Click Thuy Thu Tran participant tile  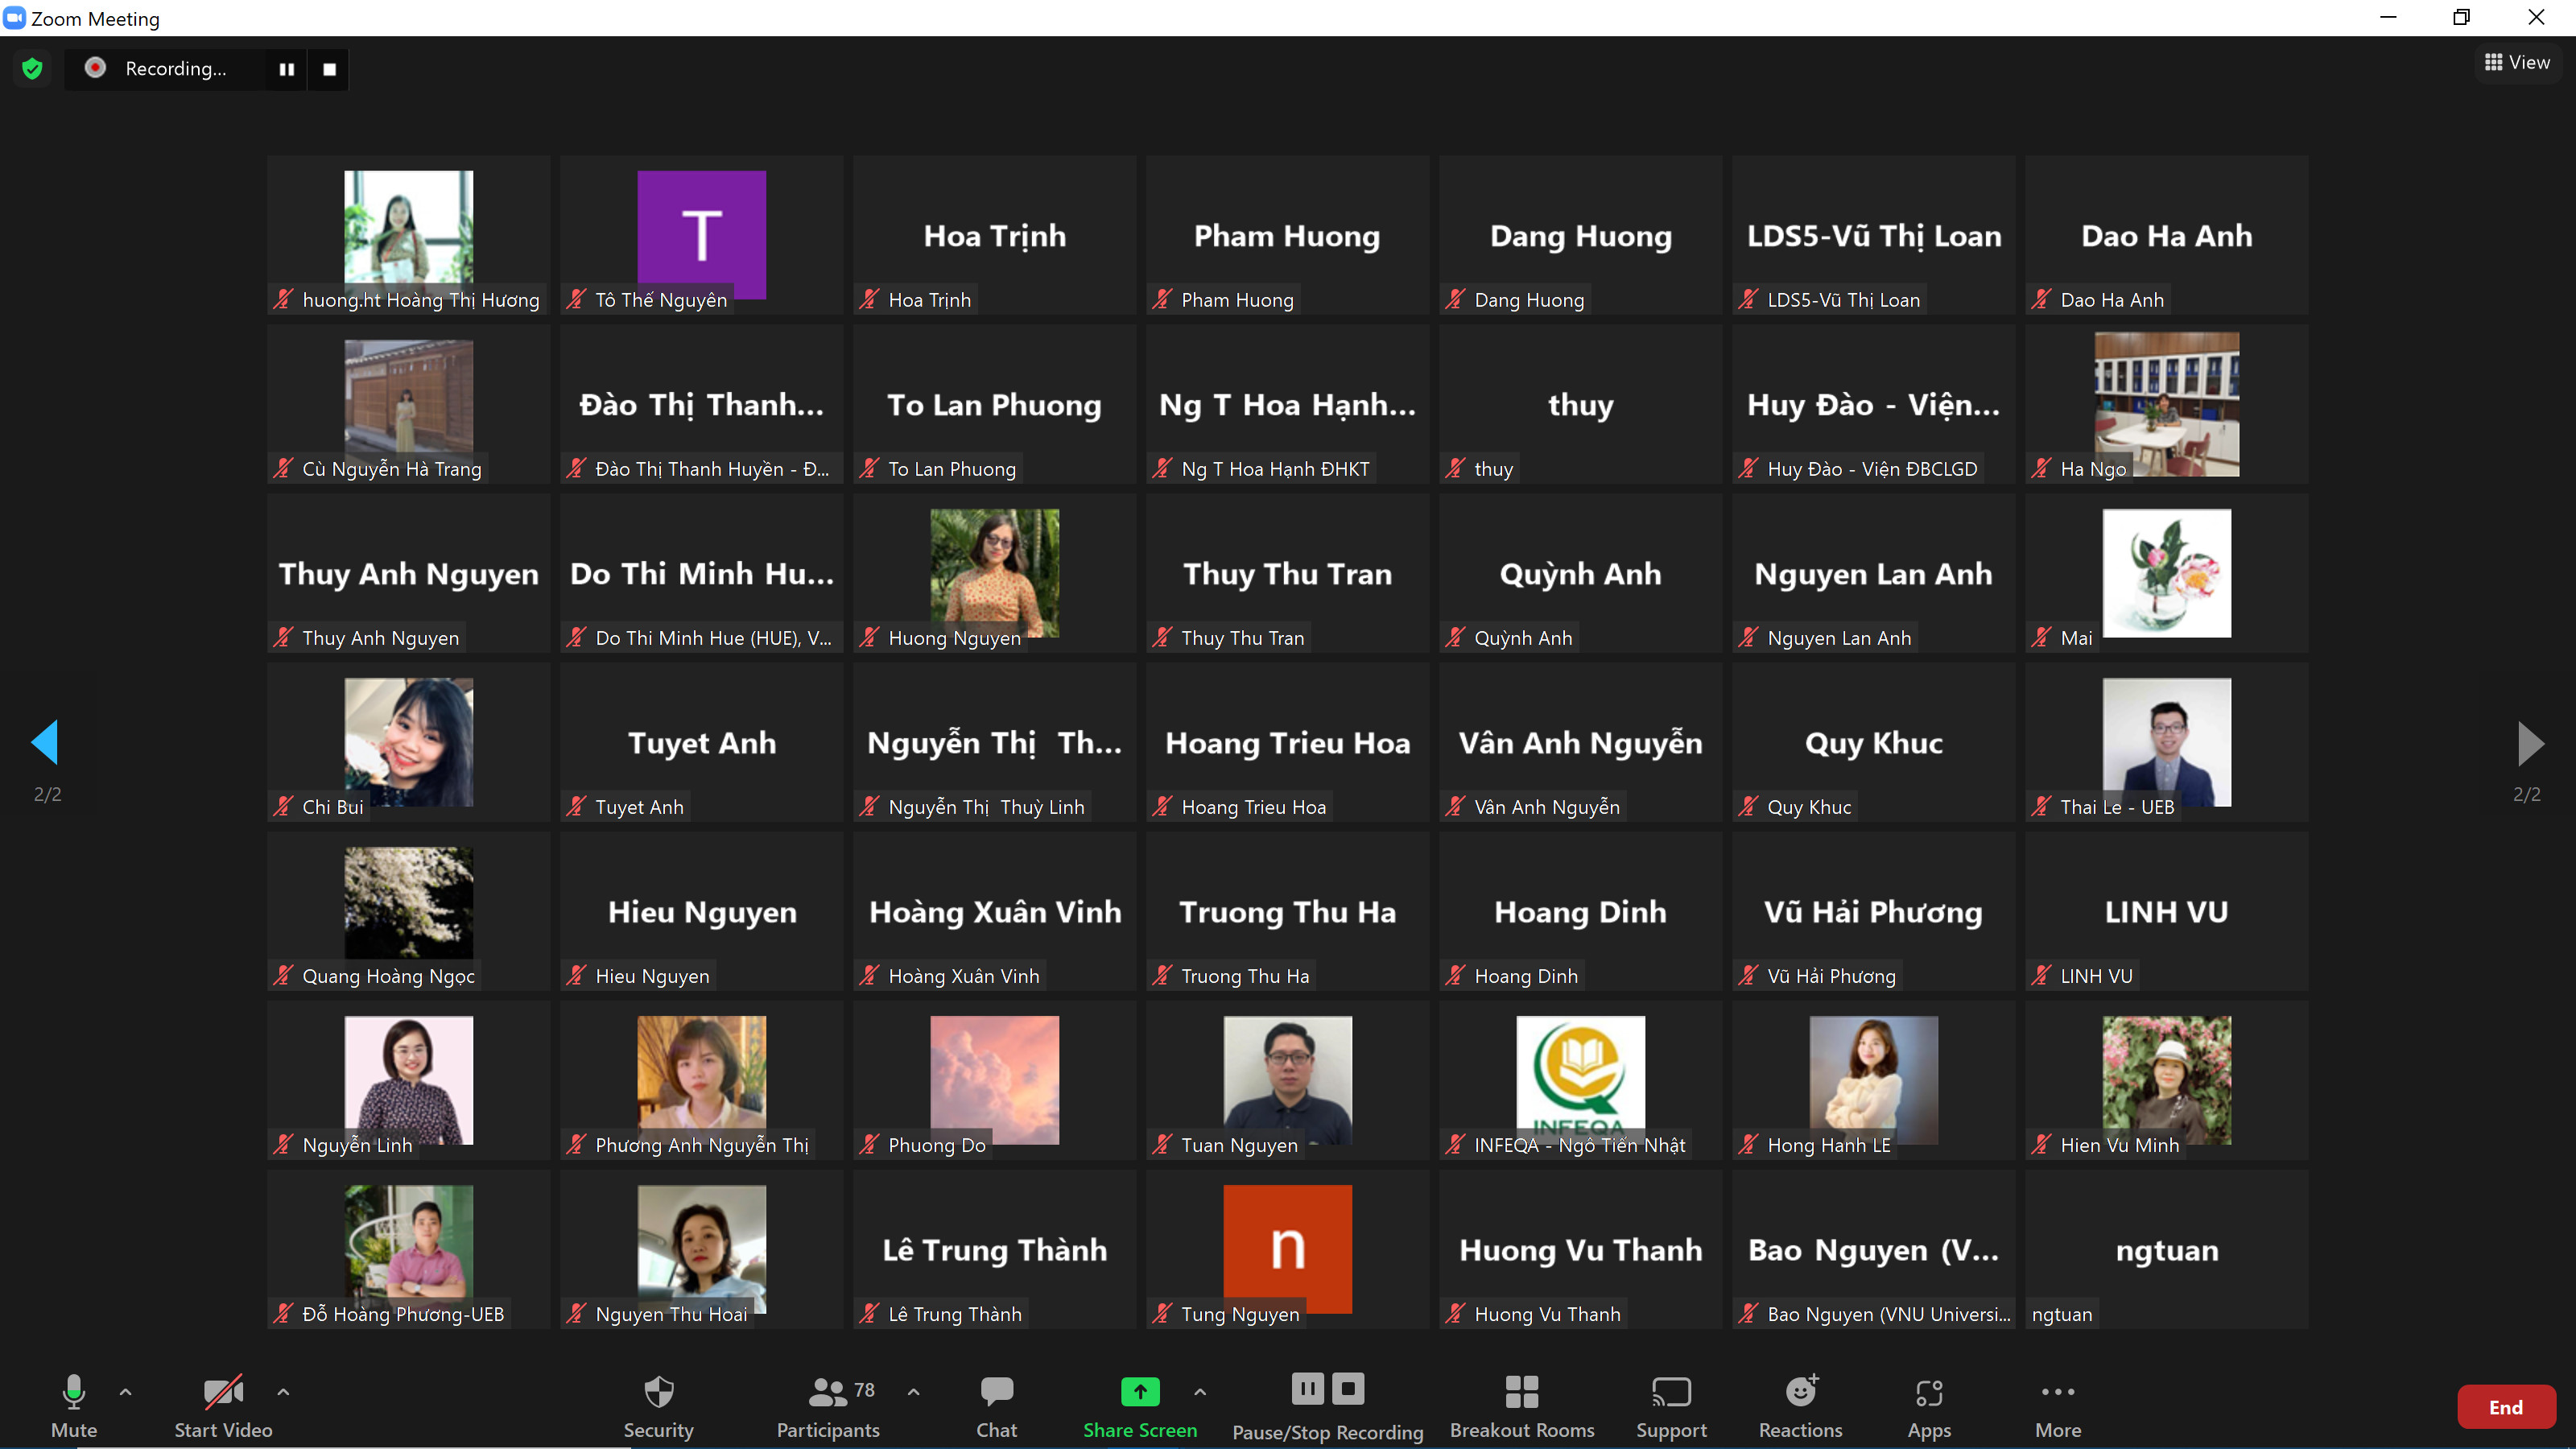[1287, 572]
